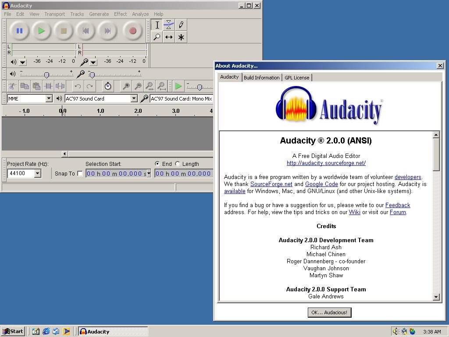Follow the developers link

coord(408,177)
